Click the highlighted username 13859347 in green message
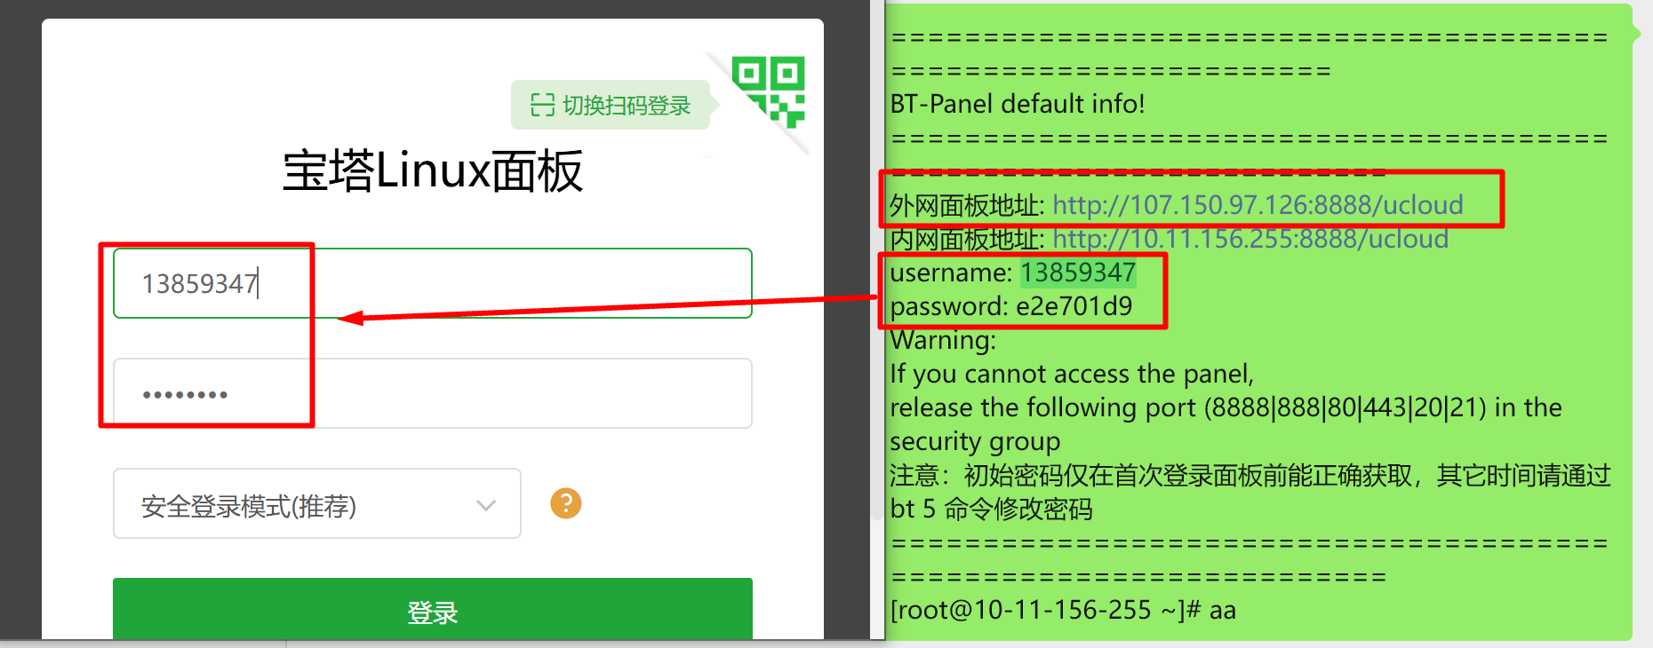This screenshot has height=648, width=1653. 1078,273
